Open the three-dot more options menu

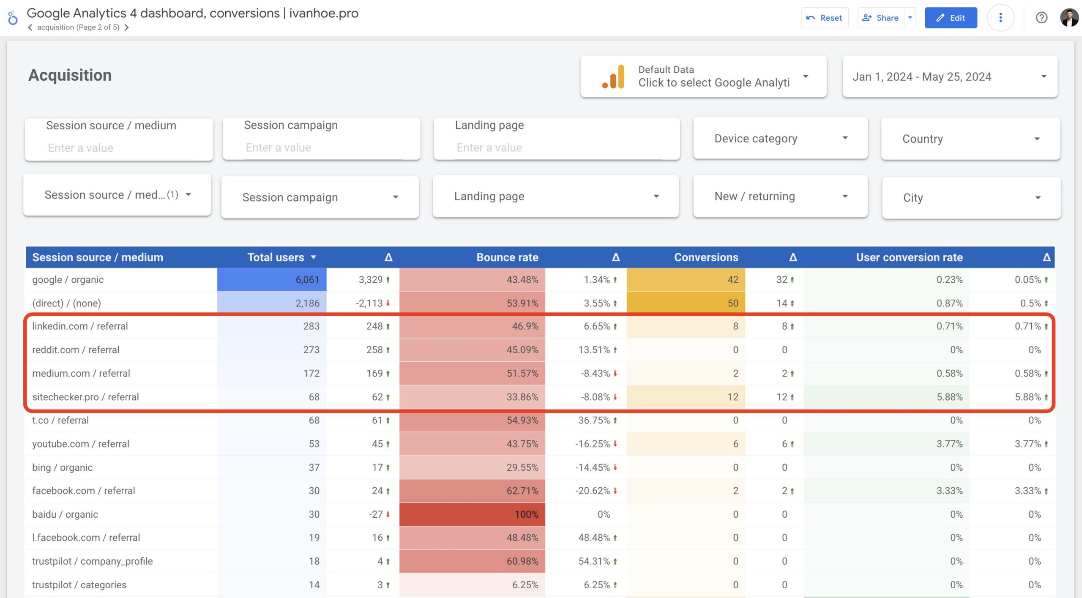(1000, 18)
